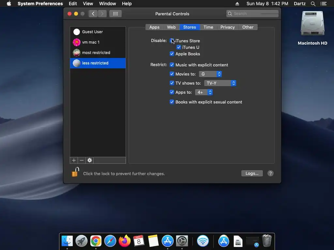The height and width of the screenshot is (250, 334).
Task: Select the most restricted user
Action: click(x=98, y=53)
